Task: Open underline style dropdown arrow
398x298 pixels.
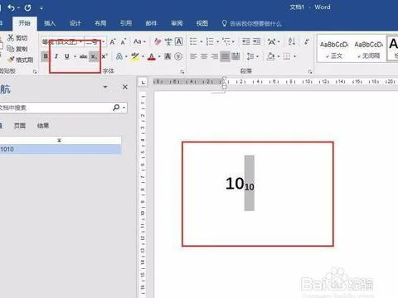Action: click(x=75, y=56)
